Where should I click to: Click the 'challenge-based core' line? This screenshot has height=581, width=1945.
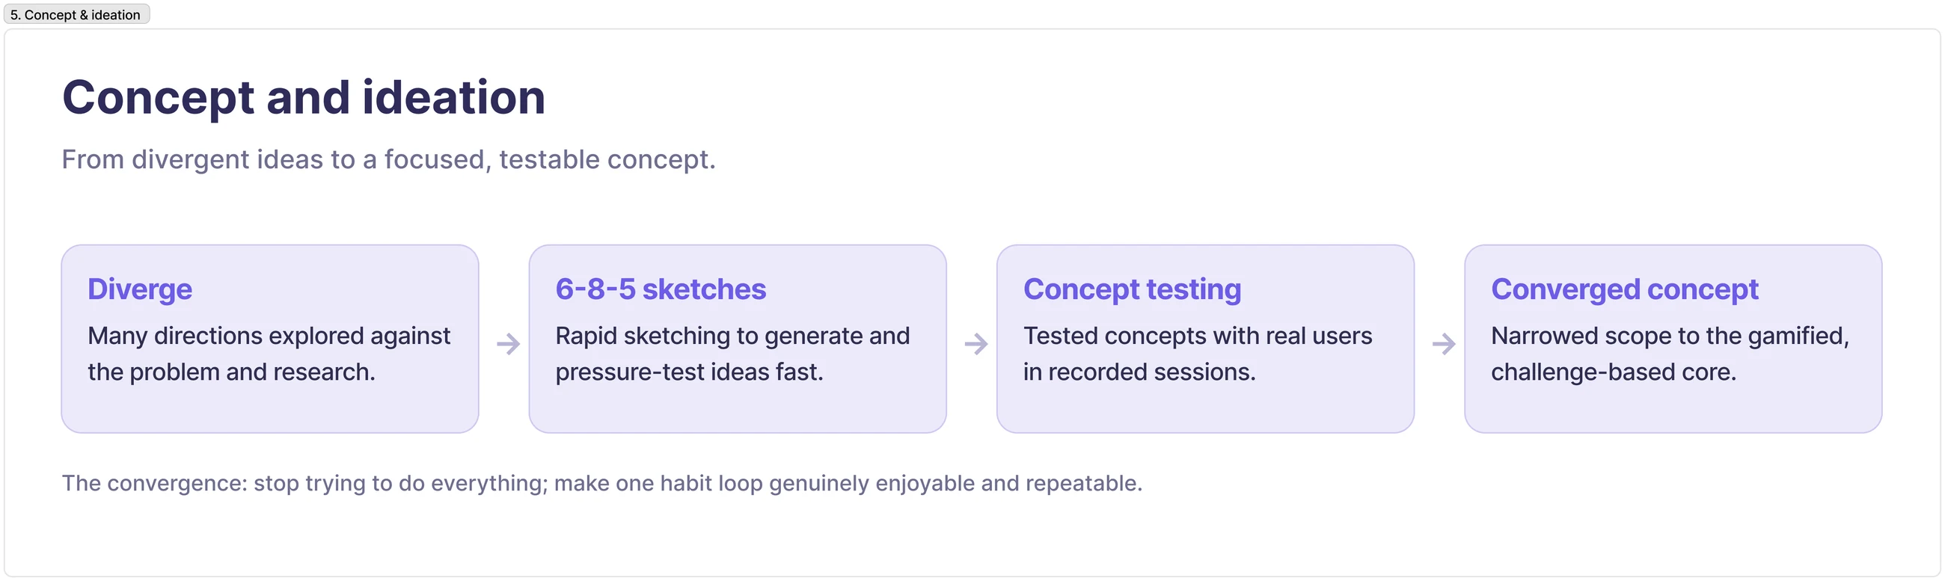click(1614, 372)
